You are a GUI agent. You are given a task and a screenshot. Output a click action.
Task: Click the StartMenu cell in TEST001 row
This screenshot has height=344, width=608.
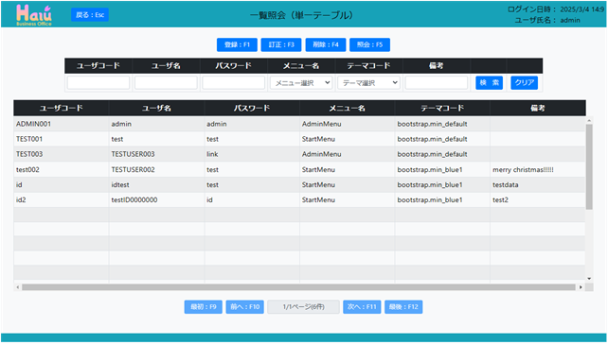click(348, 139)
